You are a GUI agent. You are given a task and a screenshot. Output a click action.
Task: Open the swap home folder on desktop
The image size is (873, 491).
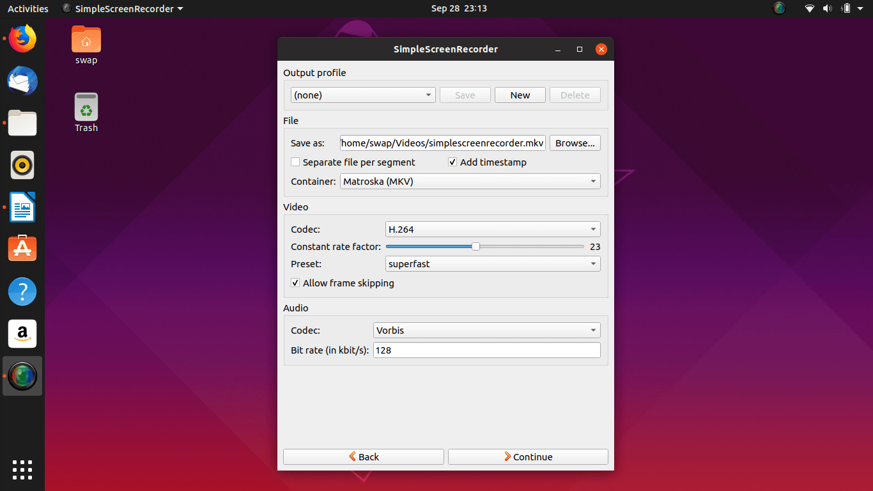pos(86,45)
